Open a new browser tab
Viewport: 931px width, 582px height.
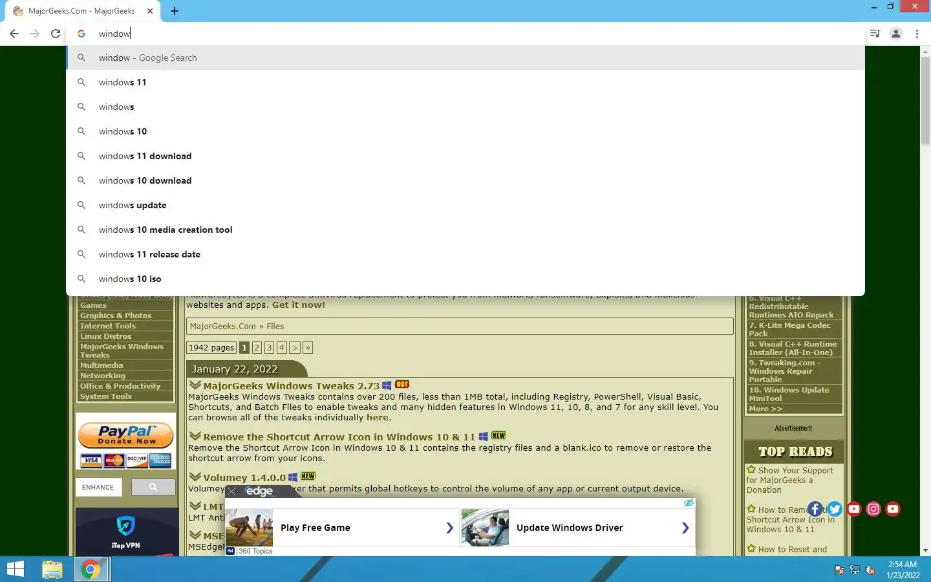tap(175, 11)
